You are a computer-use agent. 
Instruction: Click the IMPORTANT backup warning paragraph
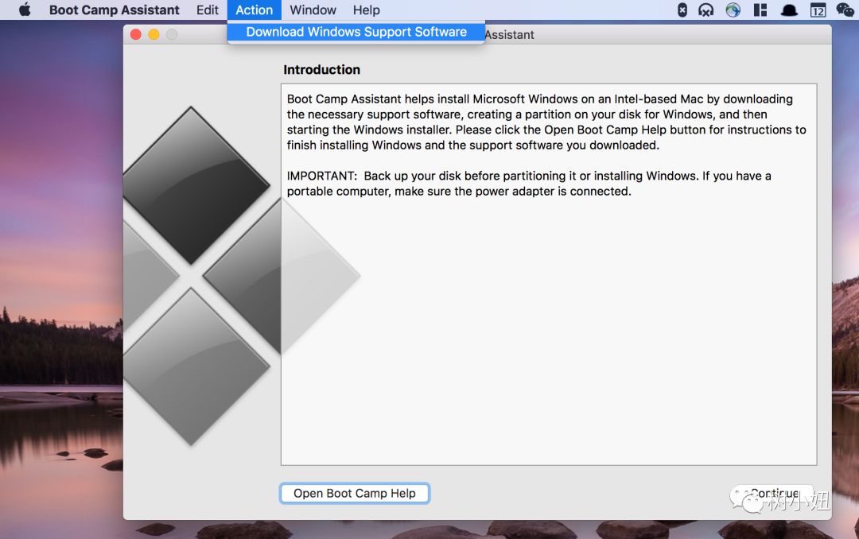pos(529,184)
